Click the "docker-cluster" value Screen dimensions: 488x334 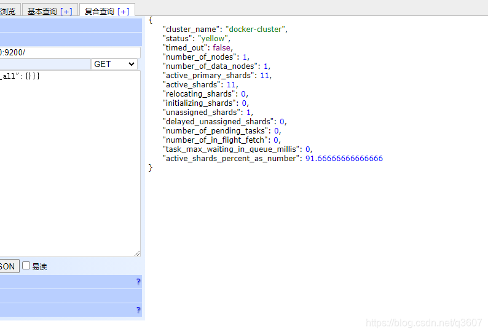pos(256,30)
